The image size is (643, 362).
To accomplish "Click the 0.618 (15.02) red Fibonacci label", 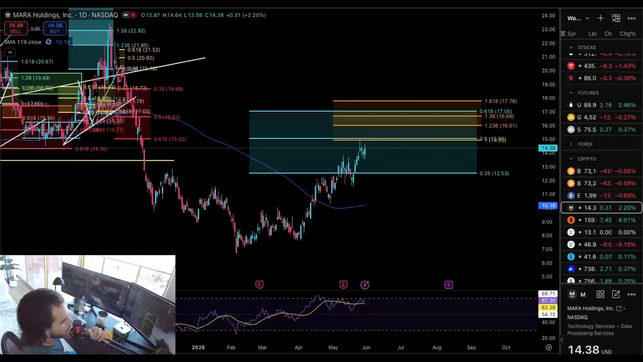I will pyautogui.click(x=170, y=139).
